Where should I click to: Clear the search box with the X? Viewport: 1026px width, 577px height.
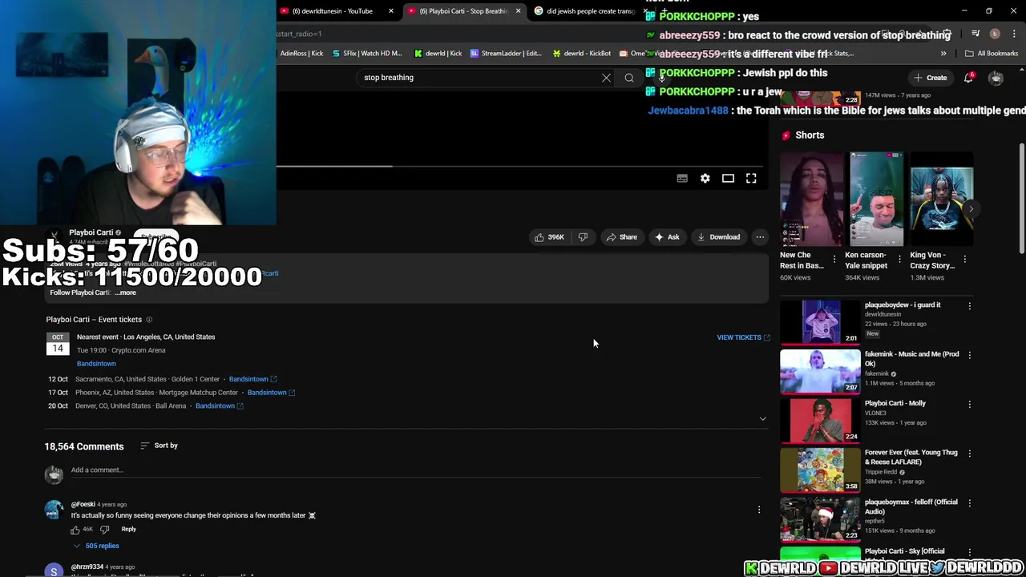[606, 78]
